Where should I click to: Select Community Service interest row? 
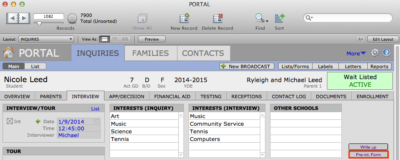coord(225,124)
